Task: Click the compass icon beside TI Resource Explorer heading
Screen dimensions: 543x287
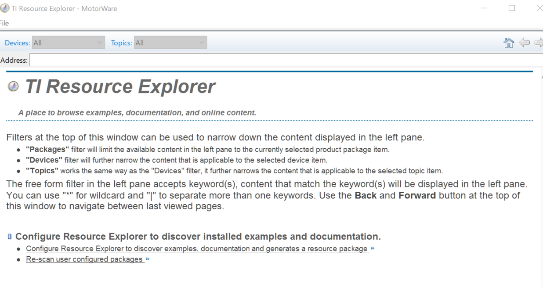Action: pyautogui.click(x=14, y=86)
